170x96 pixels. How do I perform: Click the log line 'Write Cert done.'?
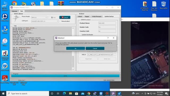[x=19, y=36]
